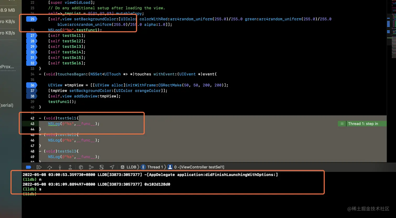Click the '(serial)' queue label in the sidebar

click(x=7, y=105)
